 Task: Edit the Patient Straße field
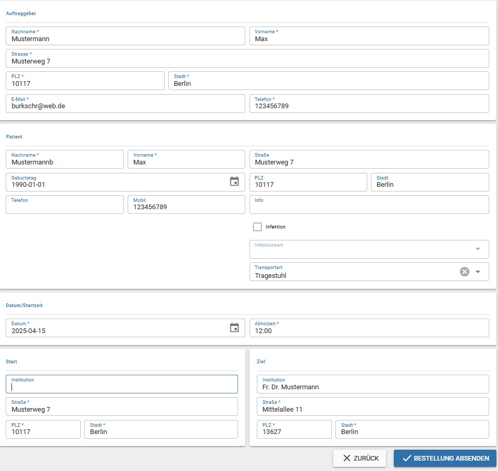[x=369, y=159]
